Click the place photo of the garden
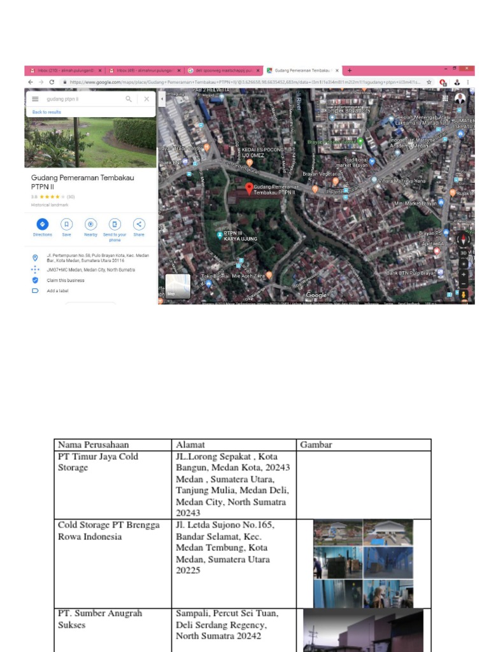The width and height of the screenshot is (489, 652). point(90,142)
